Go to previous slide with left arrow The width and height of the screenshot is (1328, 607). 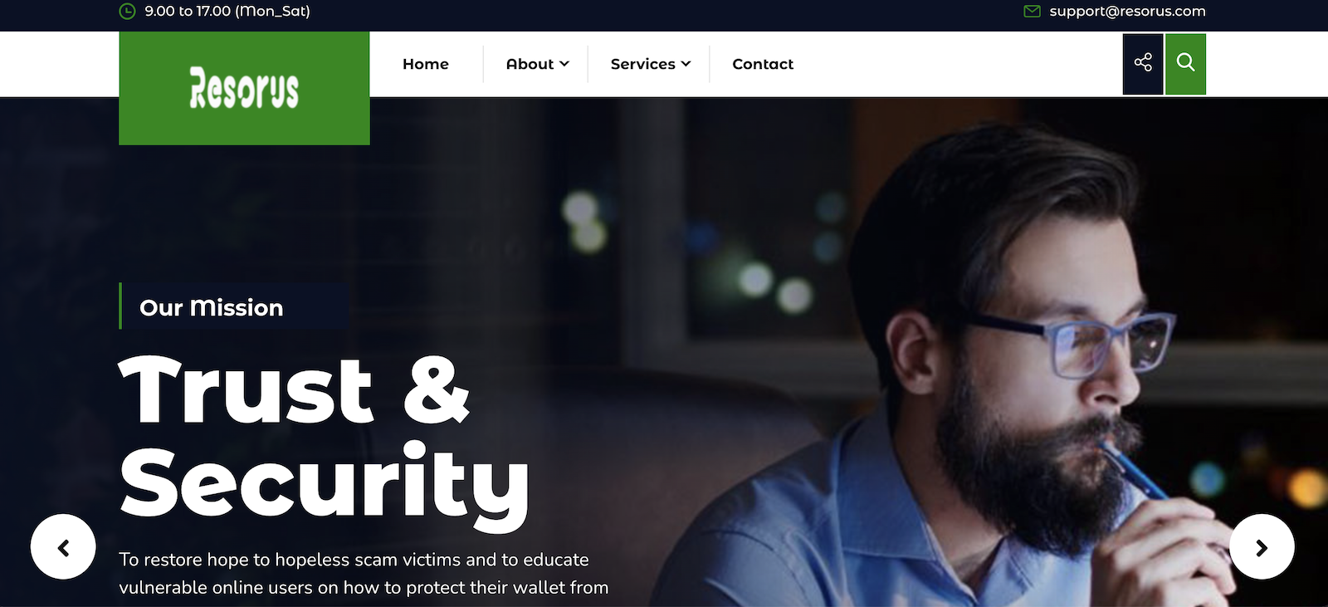63,547
